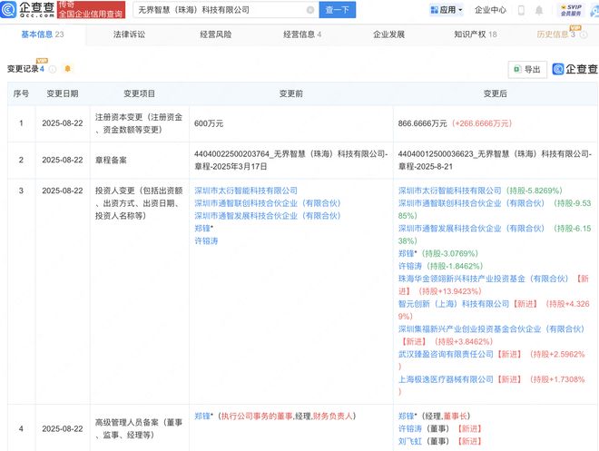Switch to 企业发展 tab
599x451 pixels.
[x=388, y=34]
